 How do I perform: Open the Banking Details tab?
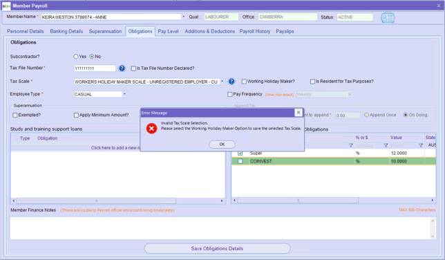[x=67, y=31]
